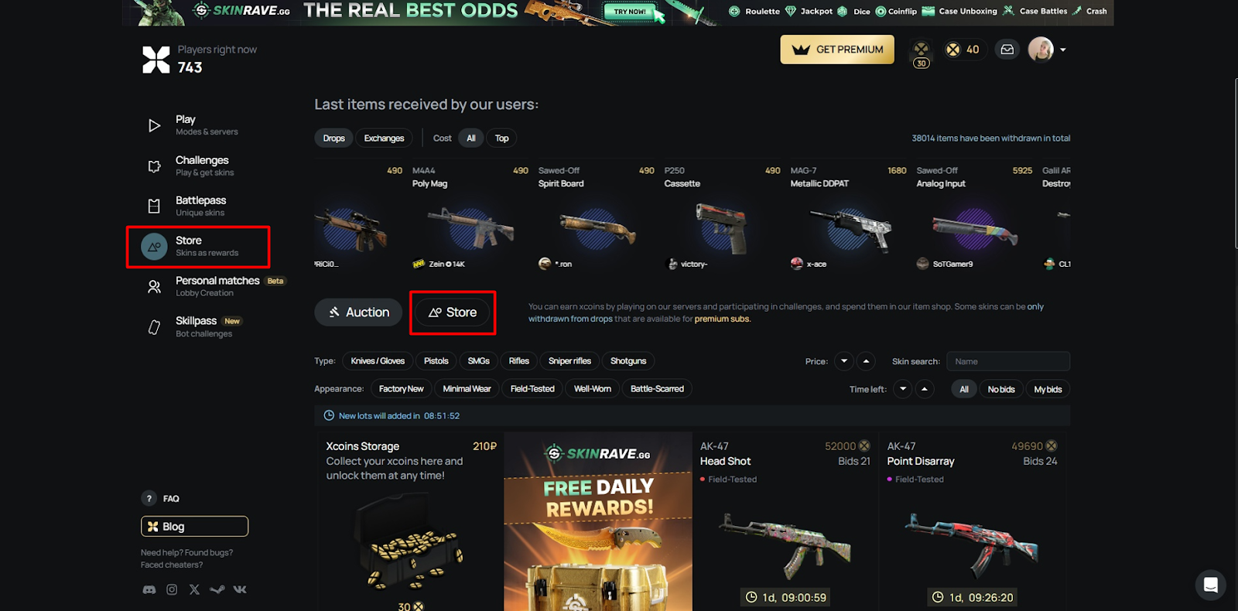Switch to the Exchanges tab

point(385,138)
